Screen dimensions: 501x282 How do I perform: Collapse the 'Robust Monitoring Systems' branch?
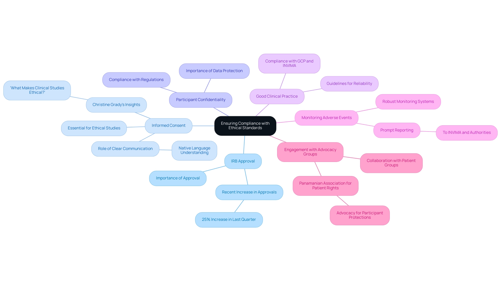click(x=408, y=101)
